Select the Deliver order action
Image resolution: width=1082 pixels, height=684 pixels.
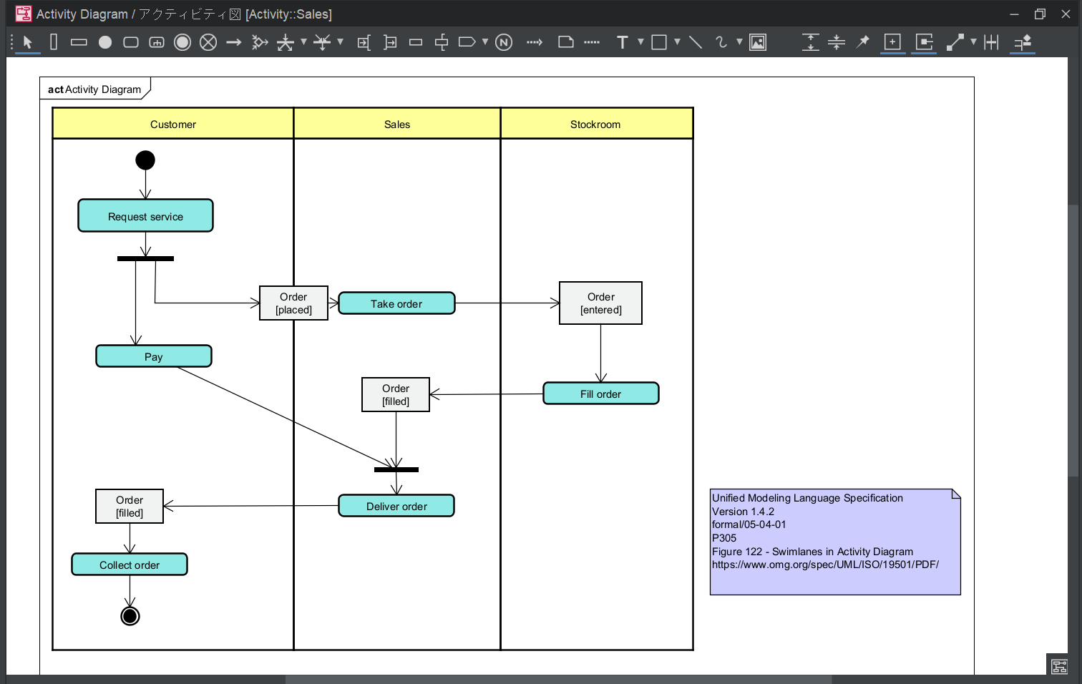pos(396,506)
